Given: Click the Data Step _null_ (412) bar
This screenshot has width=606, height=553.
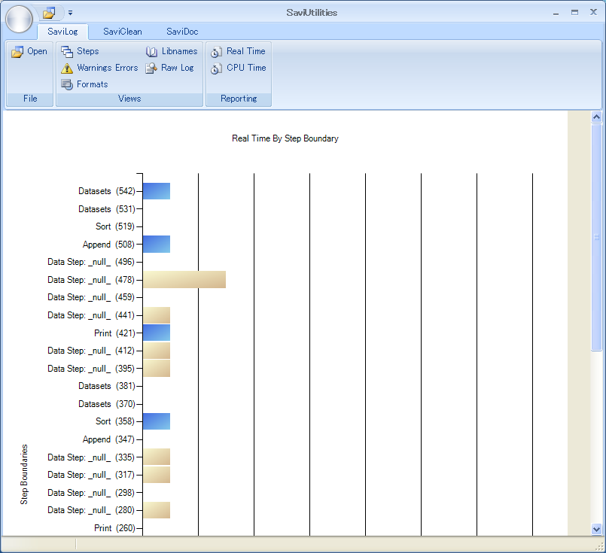Looking at the screenshot, I should (x=157, y=351).
